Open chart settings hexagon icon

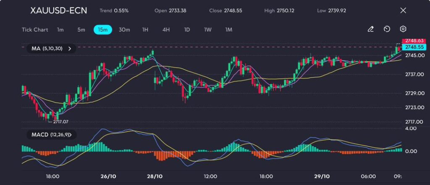click(403, 29)
